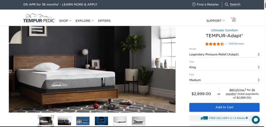Go to the OFFERS page
The height and width of the screenshot is (127, 266).
pos(104,21)
